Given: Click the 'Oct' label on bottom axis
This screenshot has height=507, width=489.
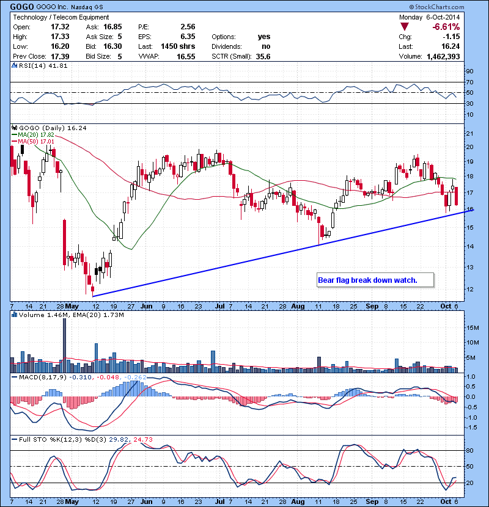Looking at the screenshot, I should click(446, 502).
